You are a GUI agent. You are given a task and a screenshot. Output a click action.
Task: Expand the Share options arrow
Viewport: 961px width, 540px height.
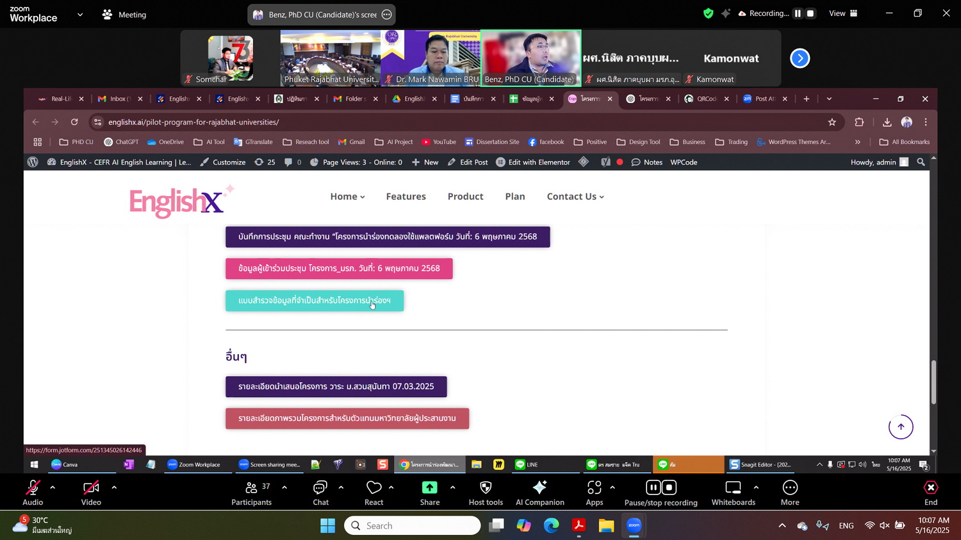452,487
